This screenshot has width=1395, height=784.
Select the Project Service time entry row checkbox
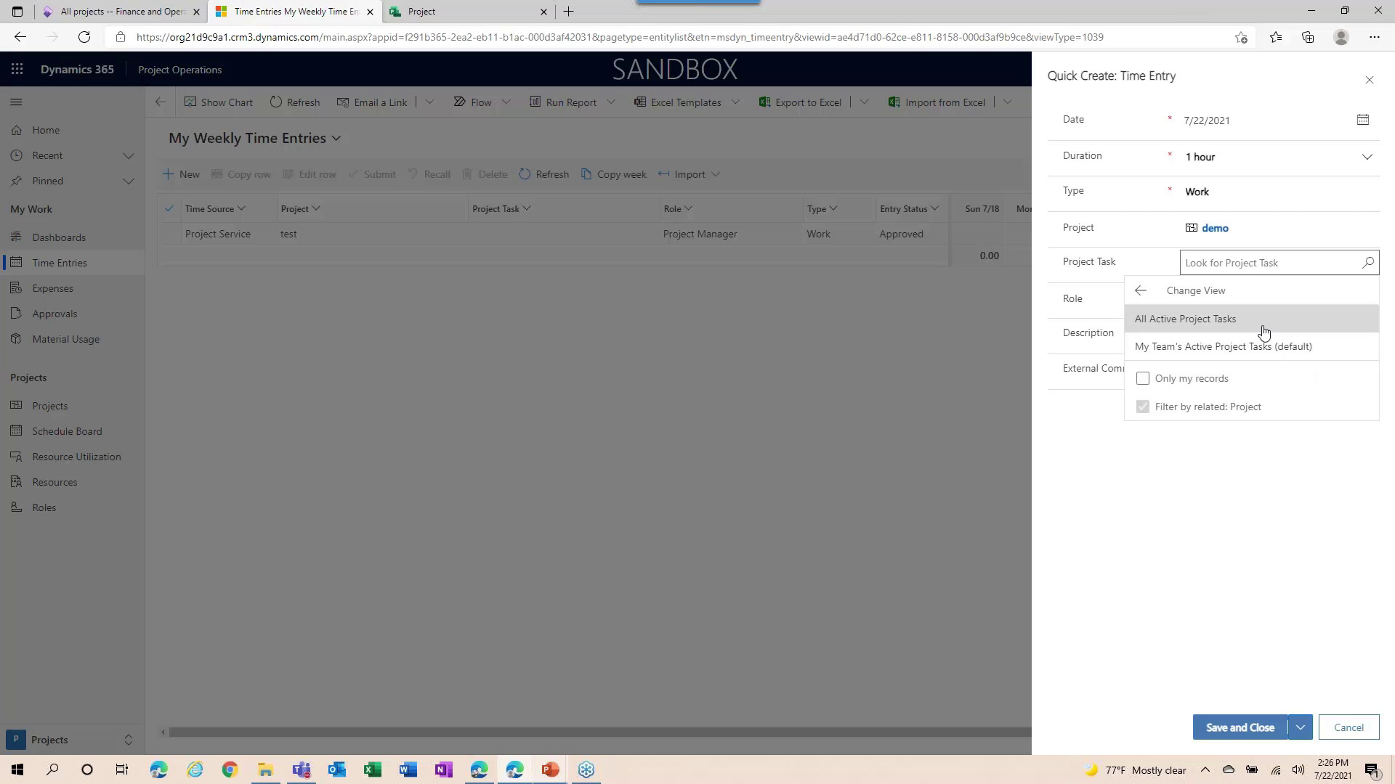pyautogui.click(x=169, y=234)
